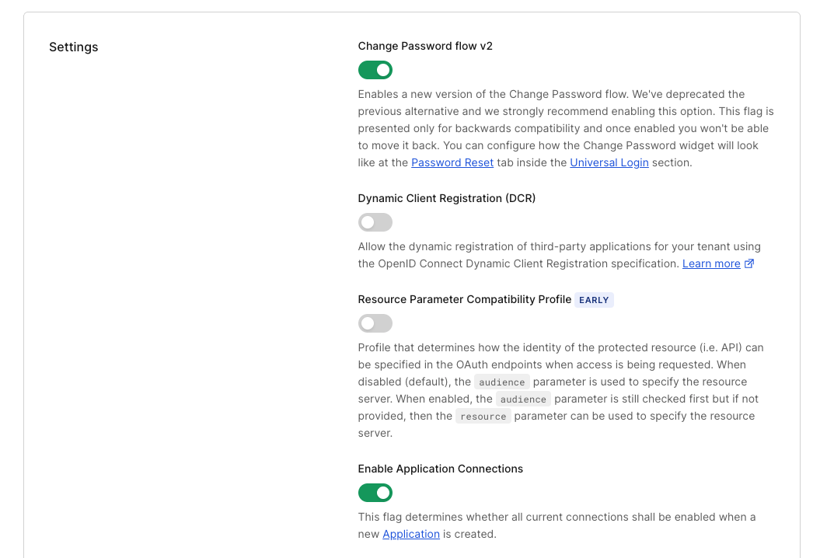
Task: Click the OpenID Connect description paragraph
Action: coord(559,255)
